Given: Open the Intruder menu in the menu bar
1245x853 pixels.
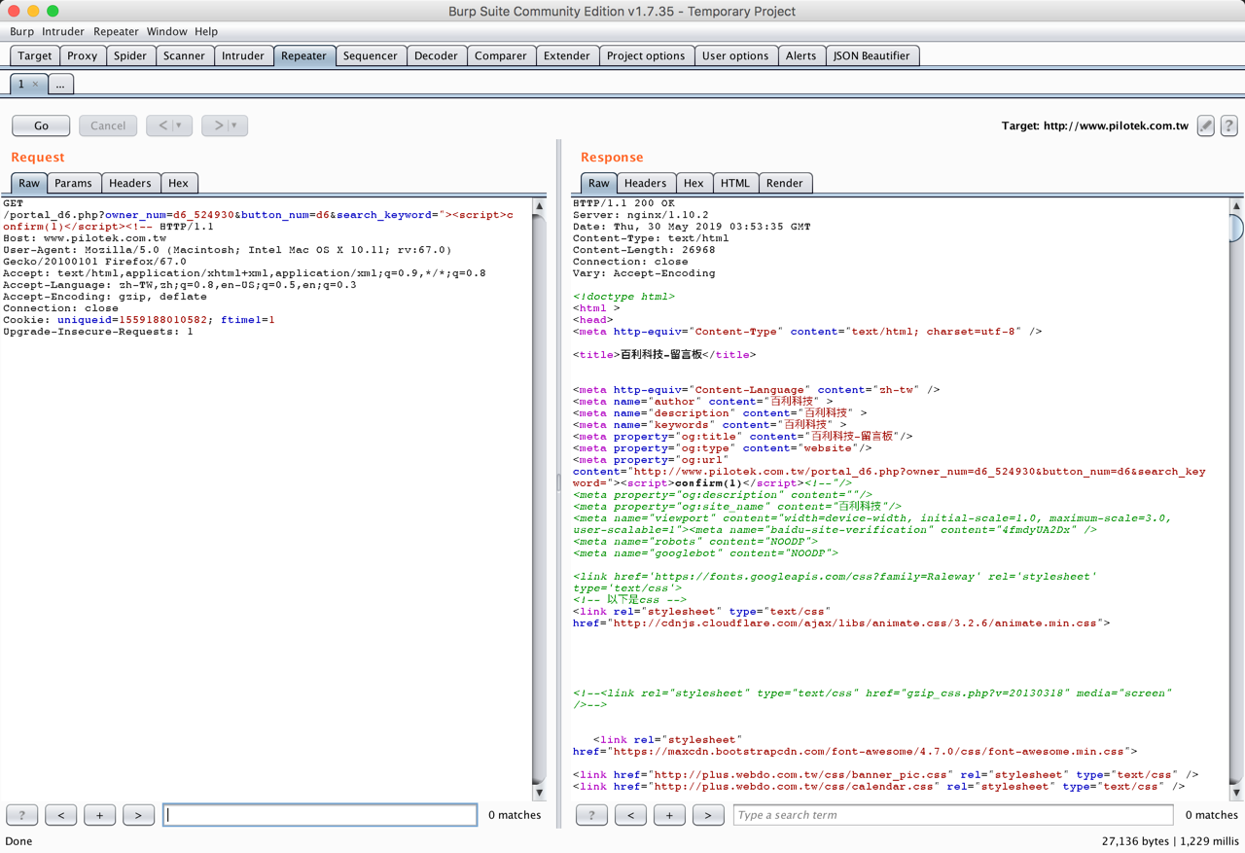Looking at the screenshot, I should coord(63,31).
